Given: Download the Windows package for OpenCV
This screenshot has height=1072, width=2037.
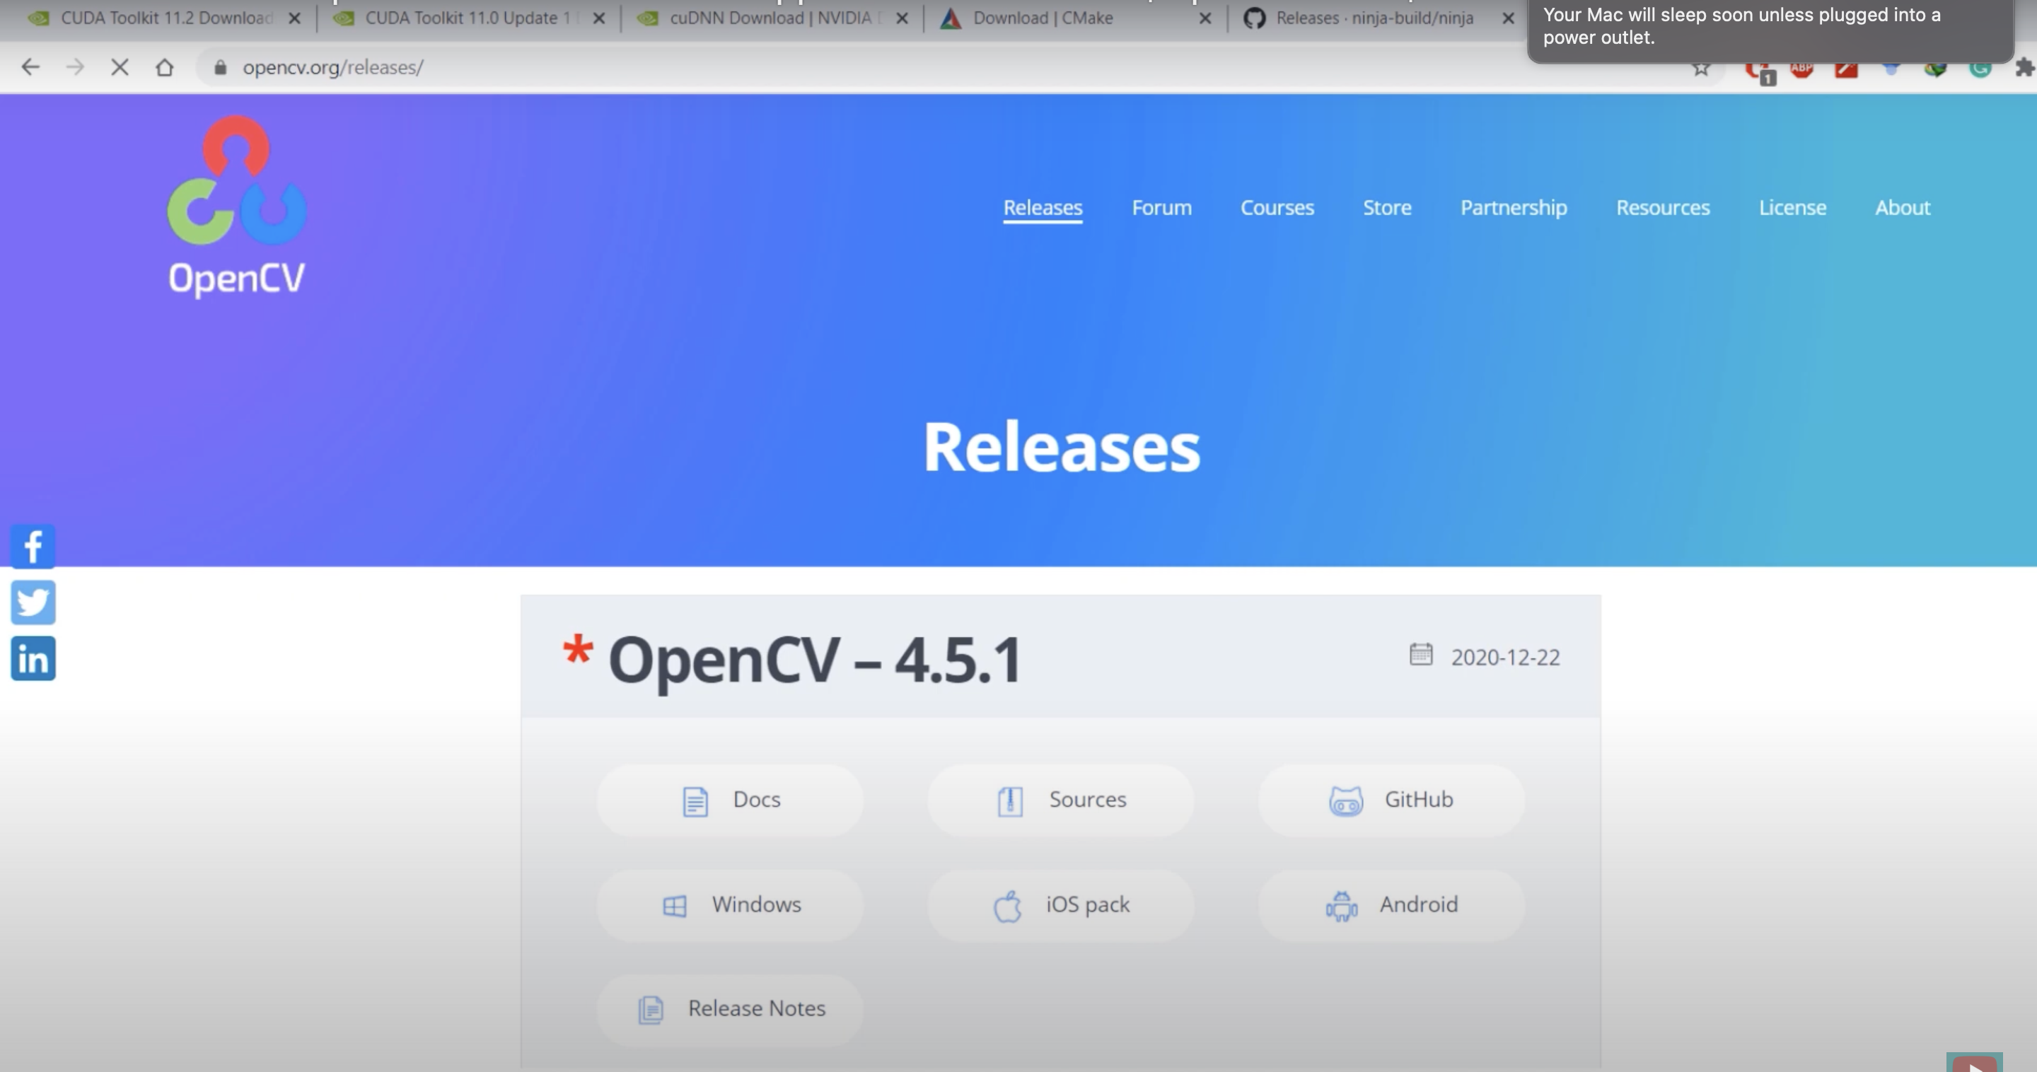Looking at the screenshot, I should 729,905.
